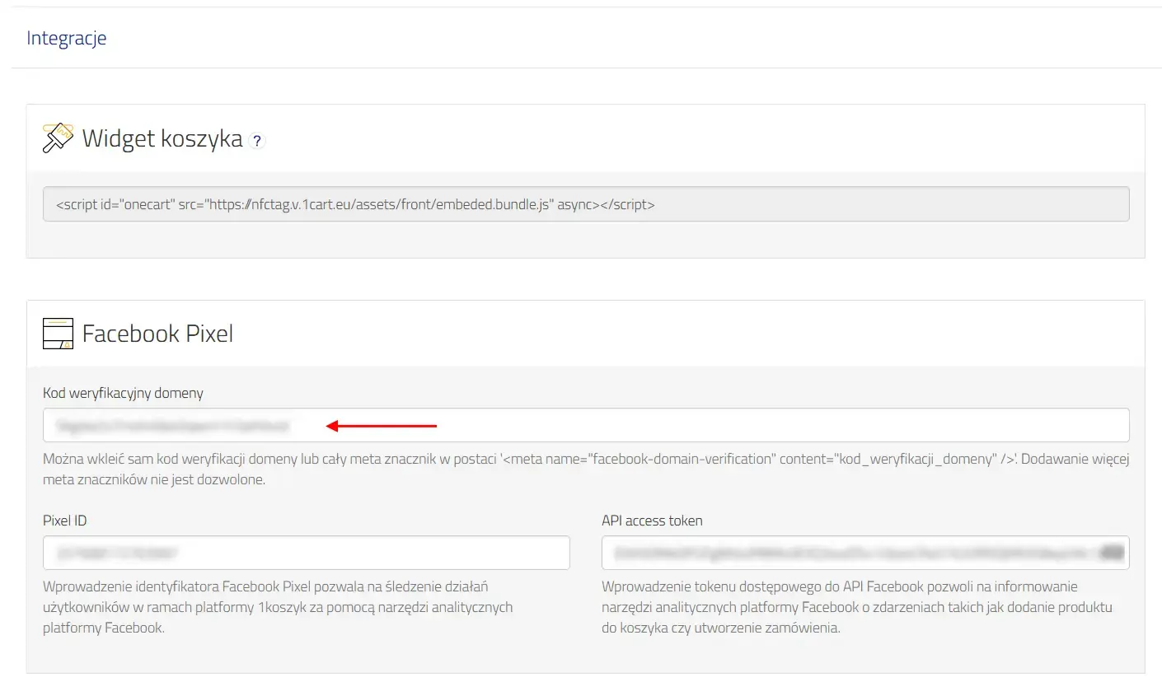Click the Facebook Pixel section icon

pos(58,334)
